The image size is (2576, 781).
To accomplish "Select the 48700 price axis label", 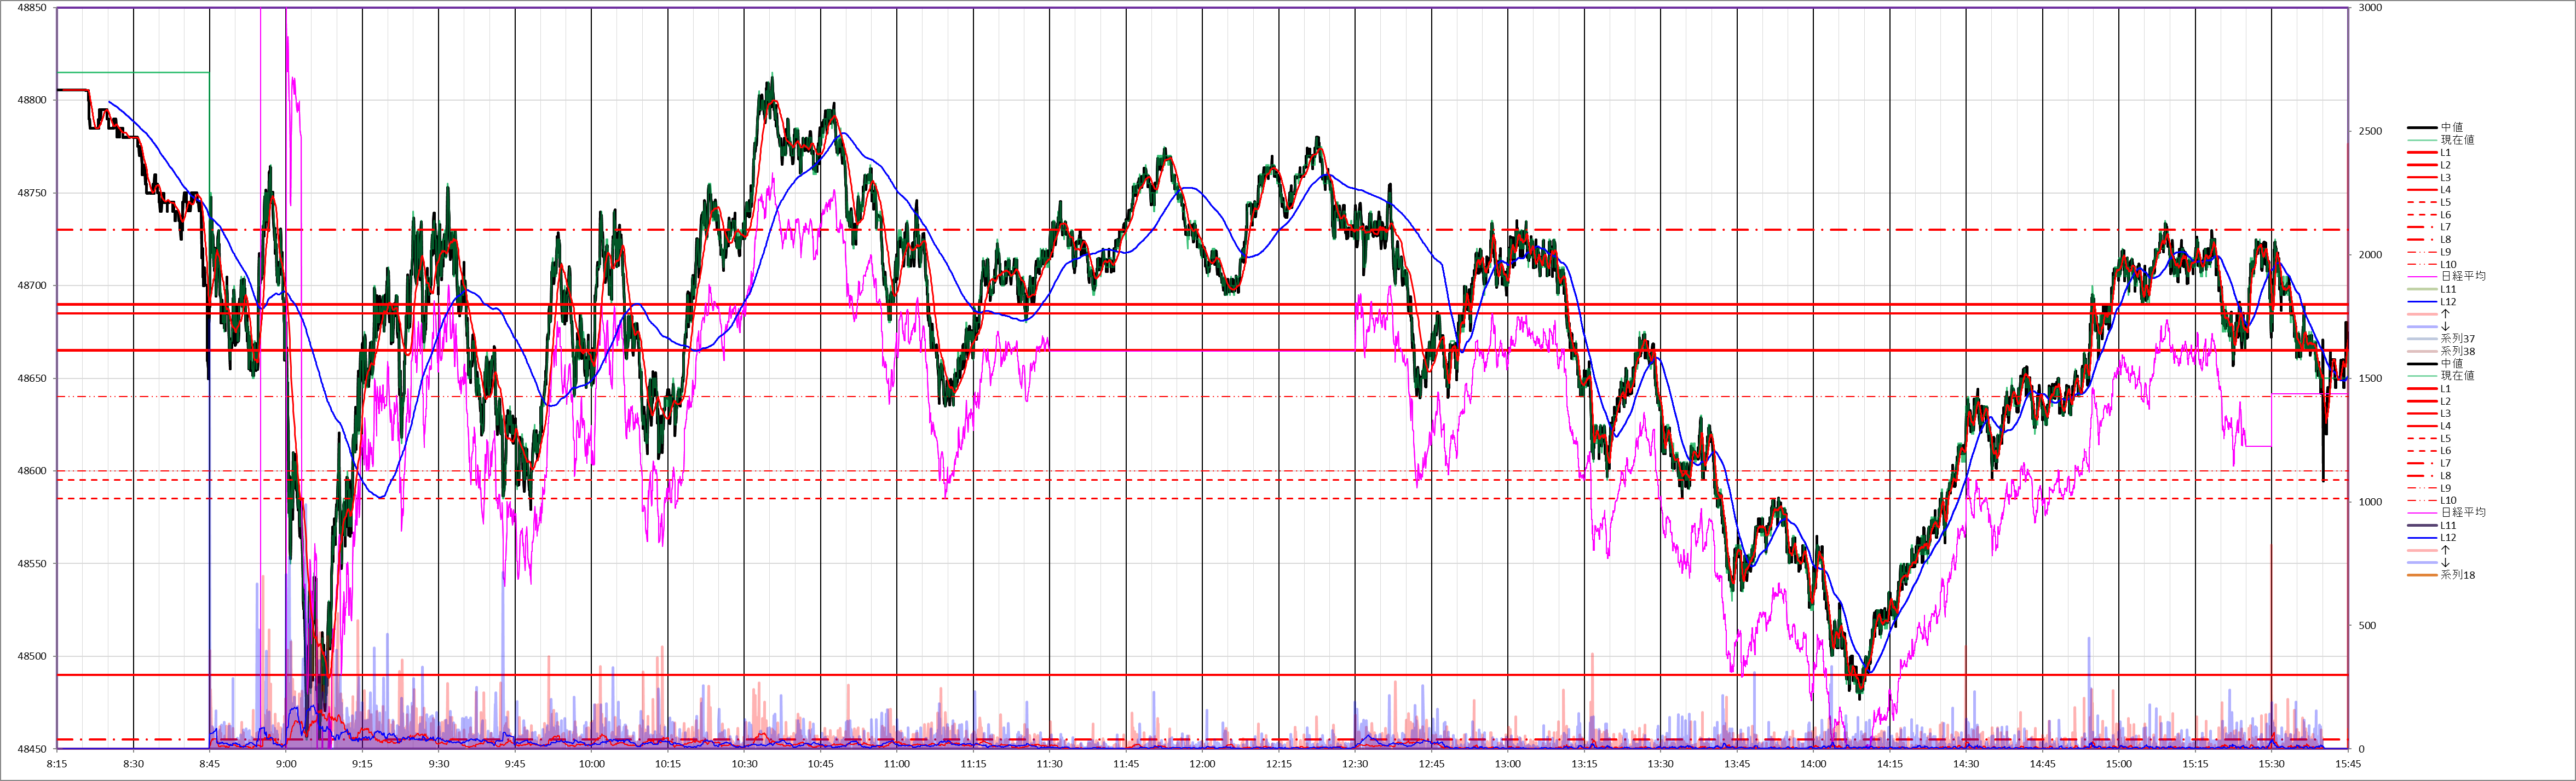I will click(32, 285).
